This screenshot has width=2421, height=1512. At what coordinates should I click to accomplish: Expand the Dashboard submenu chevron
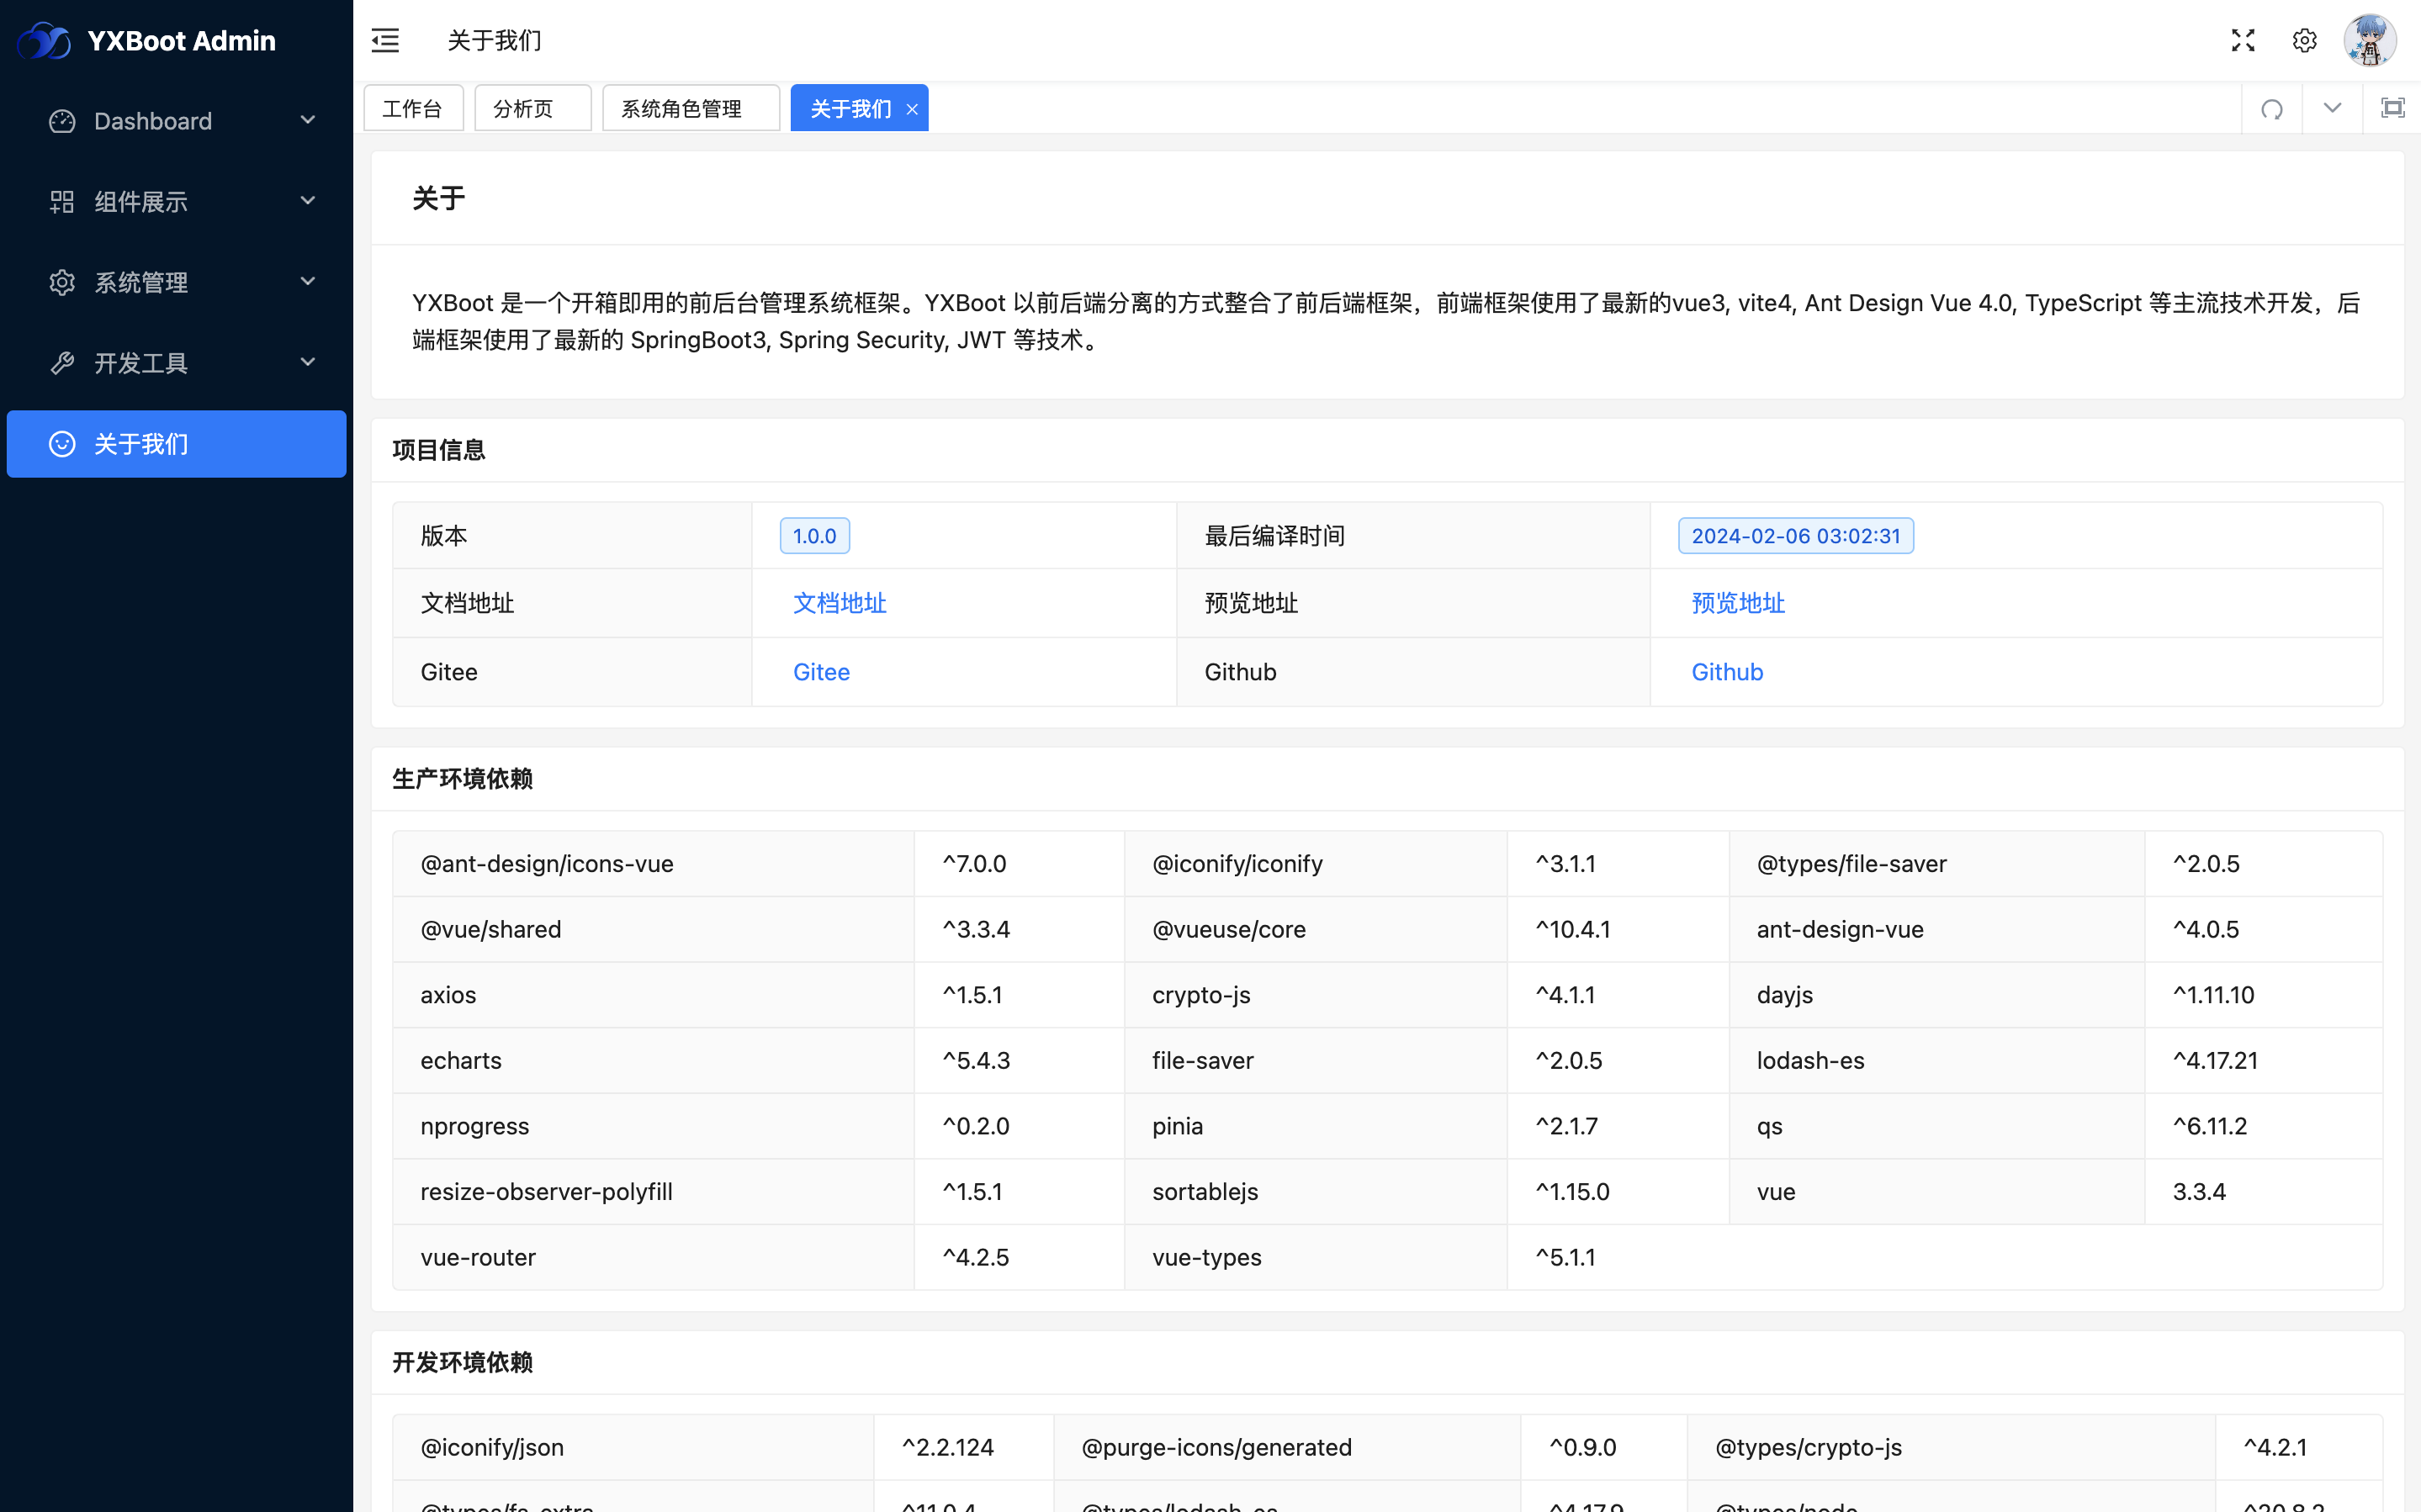[308, 120]
